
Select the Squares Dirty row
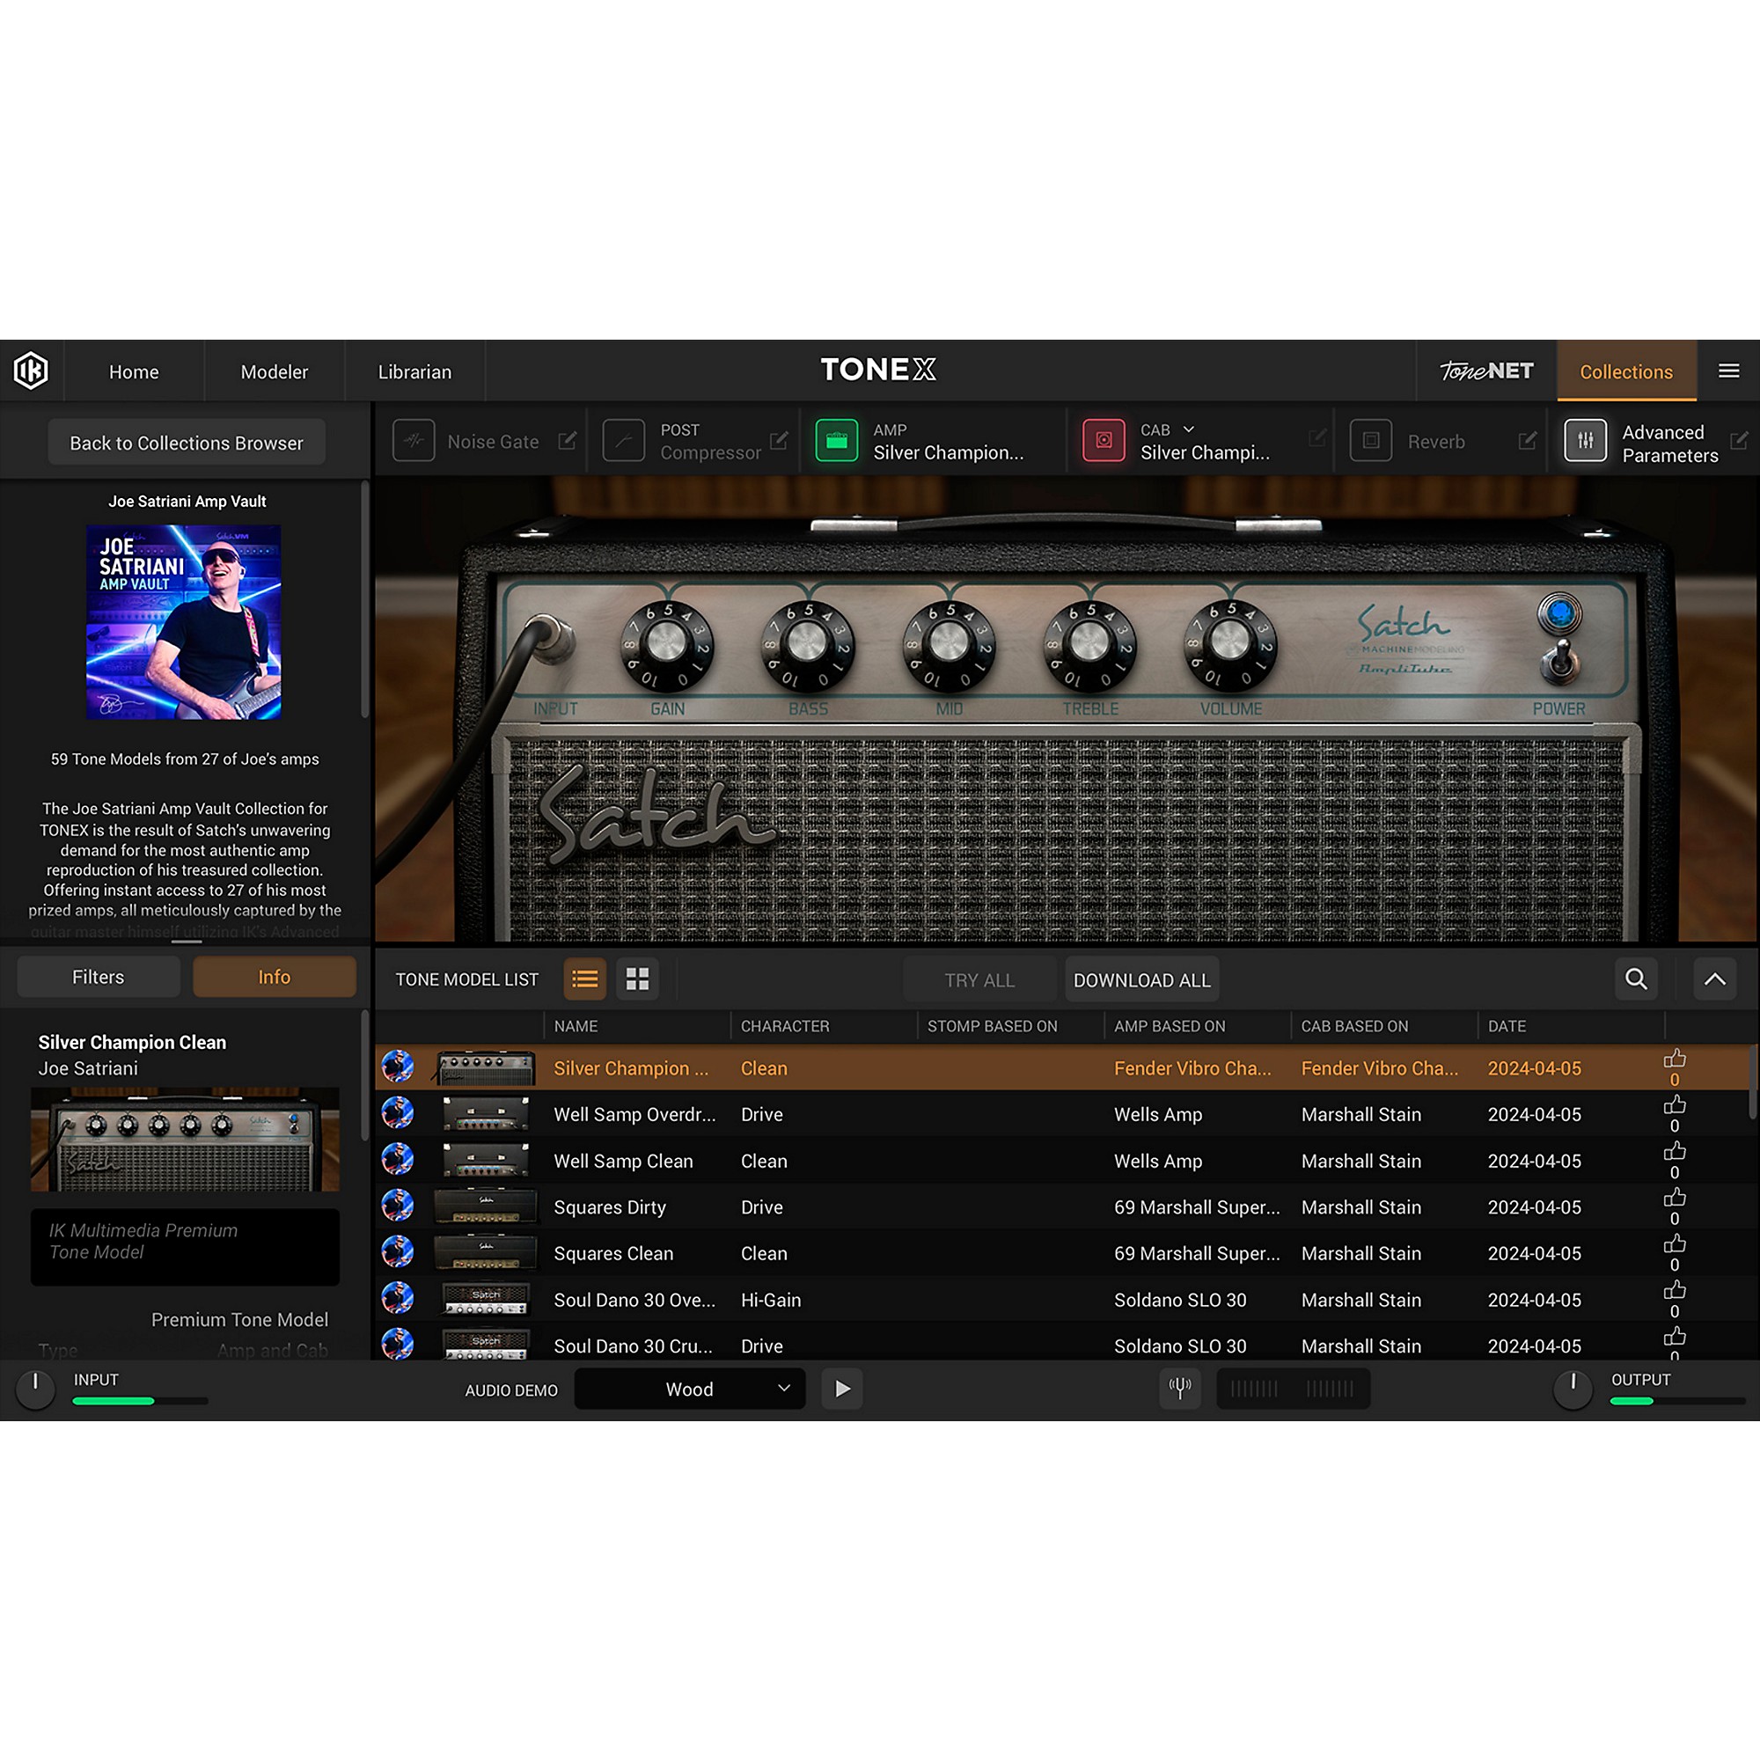click(1061, 1207)
